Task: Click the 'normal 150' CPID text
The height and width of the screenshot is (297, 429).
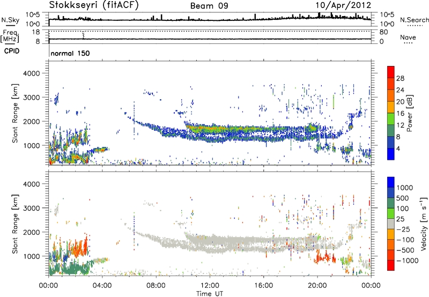Action: tap(70, 53)
